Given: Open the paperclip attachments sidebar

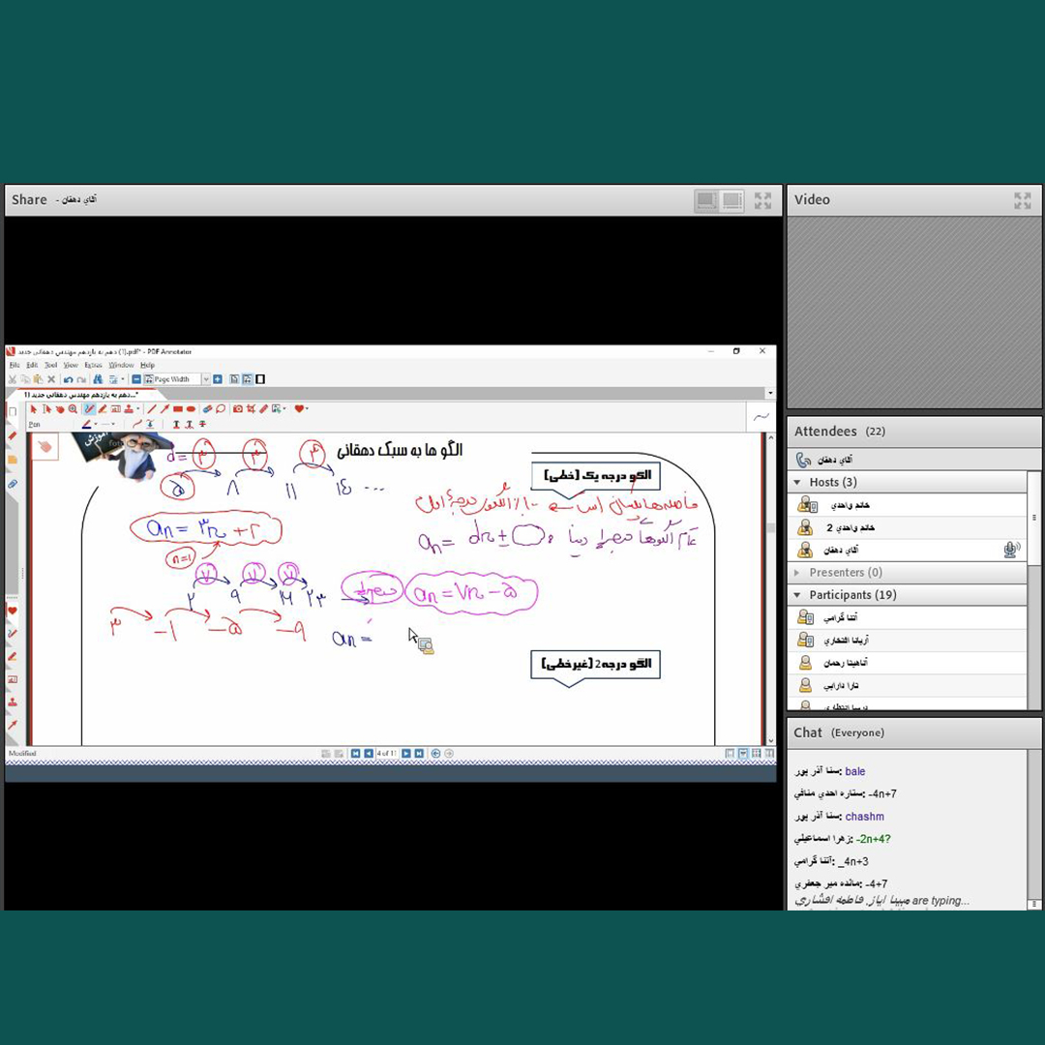Looking at the screenshot, I should (12, 484).
